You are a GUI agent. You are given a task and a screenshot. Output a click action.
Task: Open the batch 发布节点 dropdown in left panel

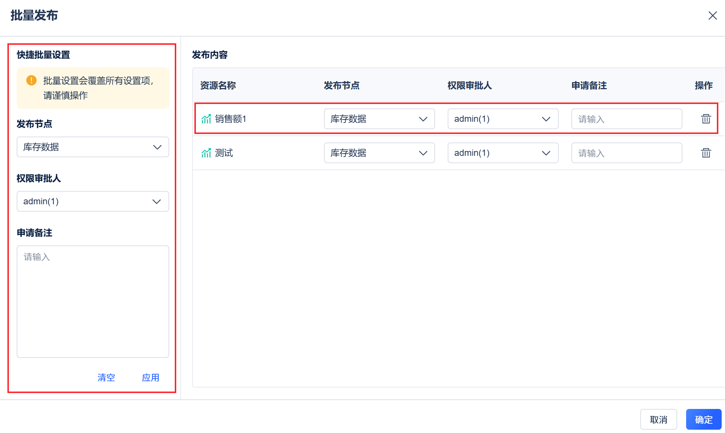point(93,147)
